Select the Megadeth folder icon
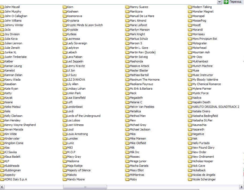The height and width of the screenshot is (190, 244). point(127,98)
